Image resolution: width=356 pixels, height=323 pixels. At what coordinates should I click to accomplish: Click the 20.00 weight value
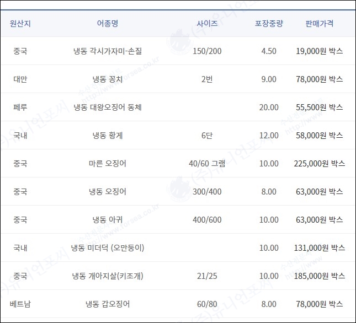pos(269,107)
